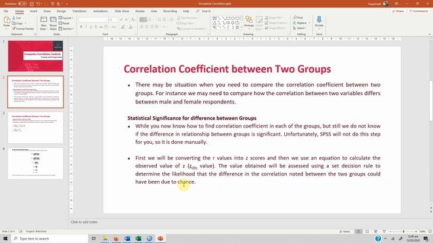The height and width of the screenshot is (243, 433).
Task: Open the Animations tab
Action: [100, 11]
